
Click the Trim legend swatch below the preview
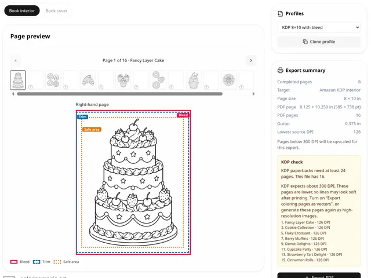[x=37, y=262]
